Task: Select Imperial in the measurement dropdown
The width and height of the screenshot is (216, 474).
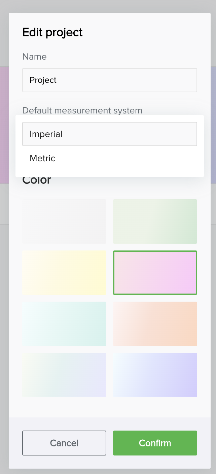Action: 109,134
